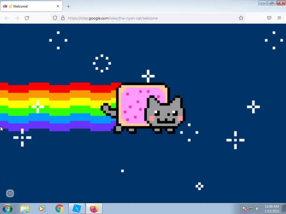
Task: Open network status tray icon
Action: coord(251,209)
